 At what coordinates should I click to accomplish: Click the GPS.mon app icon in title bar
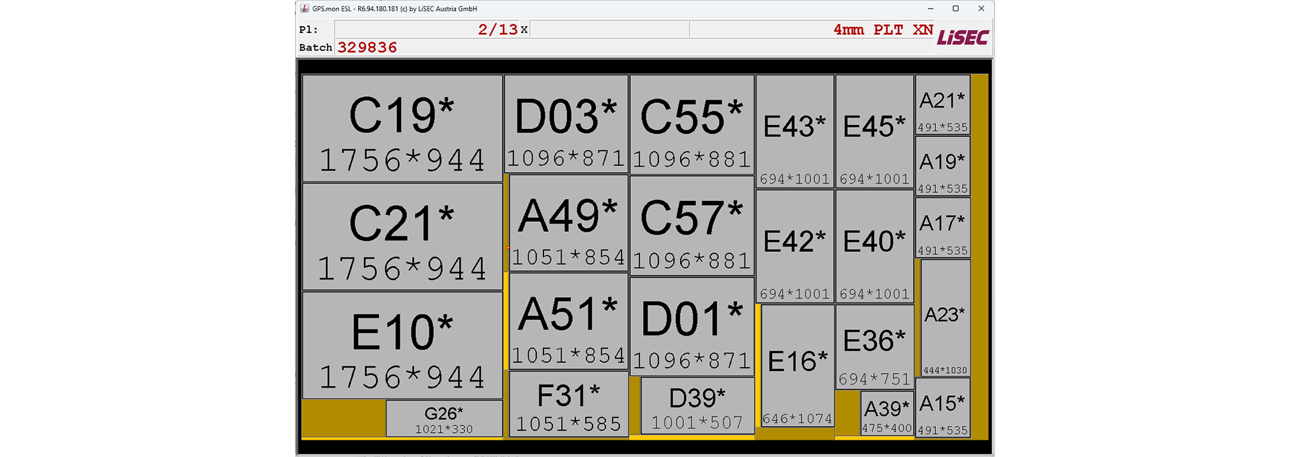(304, 9)
